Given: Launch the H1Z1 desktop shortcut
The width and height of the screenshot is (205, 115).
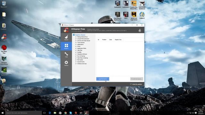Looking at the screenshot, I should 126,15.
